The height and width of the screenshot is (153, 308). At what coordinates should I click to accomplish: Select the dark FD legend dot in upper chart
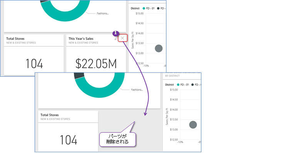click(x=158, y=8)
